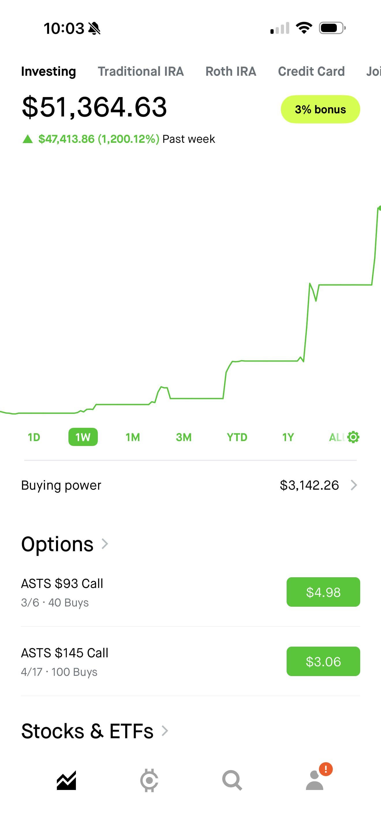The width and height of the screenshot is (381, 829).
Task: Tap the Wi-Fi status icon
Action: point(304,28)
